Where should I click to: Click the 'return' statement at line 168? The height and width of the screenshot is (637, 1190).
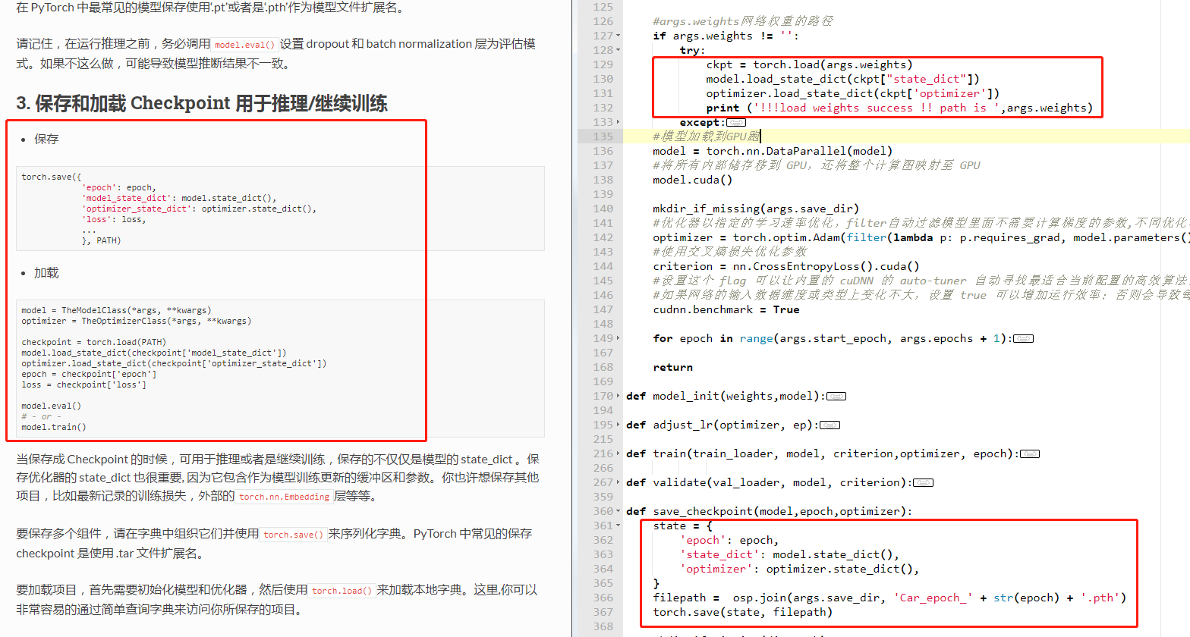pyautogui.click(x=672, y=367)
